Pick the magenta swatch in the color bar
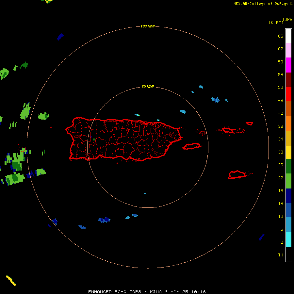Image resolution: width=294 pixels, height=294 pixels. pyautogui.click(x=288, y=65)
